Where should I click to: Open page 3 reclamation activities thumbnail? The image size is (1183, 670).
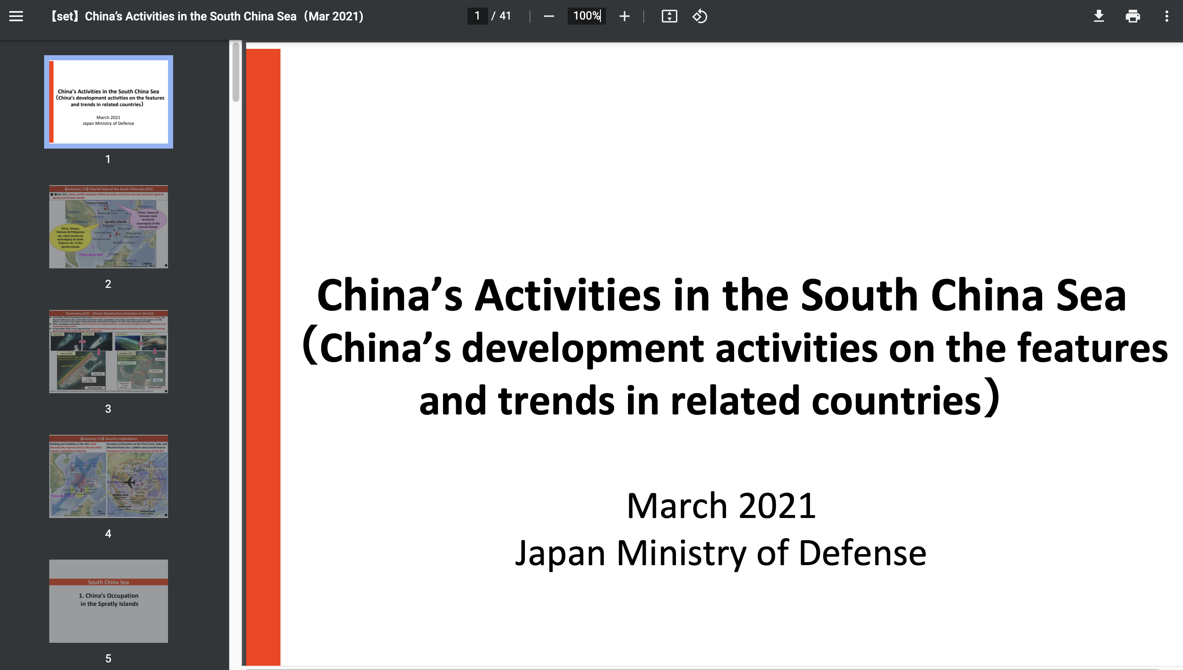click(x=109, y=352)
